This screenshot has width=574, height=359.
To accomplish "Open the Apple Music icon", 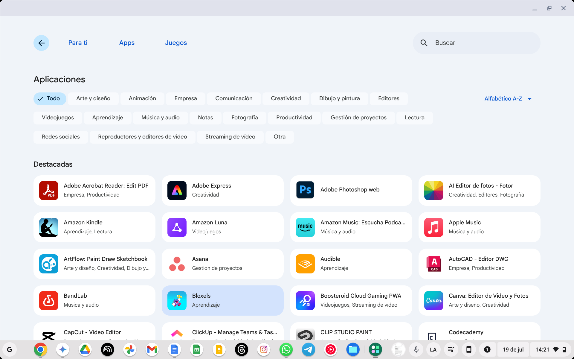I will point(433,227).
